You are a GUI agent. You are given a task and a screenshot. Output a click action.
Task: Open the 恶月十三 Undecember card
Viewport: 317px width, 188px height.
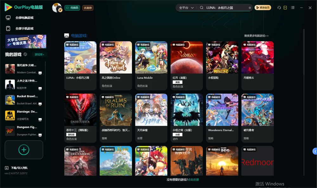pos(80,118)
